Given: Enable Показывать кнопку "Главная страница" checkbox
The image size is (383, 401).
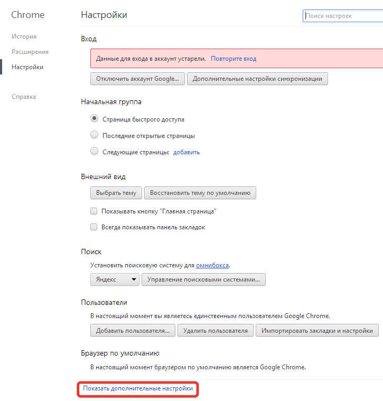Looking at the screenshot, I should coord(94,211).
